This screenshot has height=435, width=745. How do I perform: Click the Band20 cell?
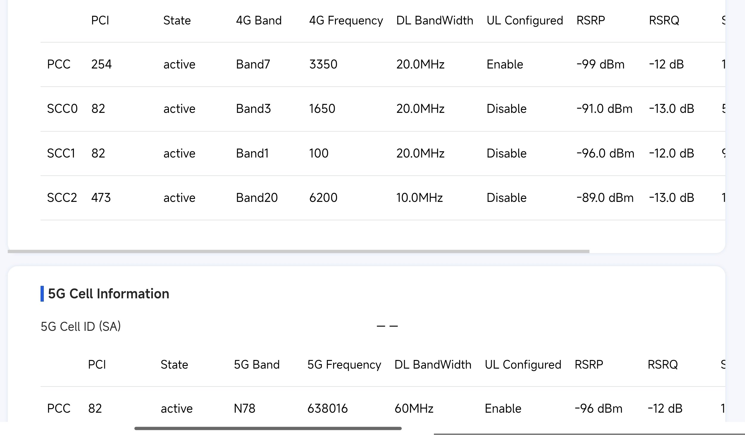click(257, 198)
